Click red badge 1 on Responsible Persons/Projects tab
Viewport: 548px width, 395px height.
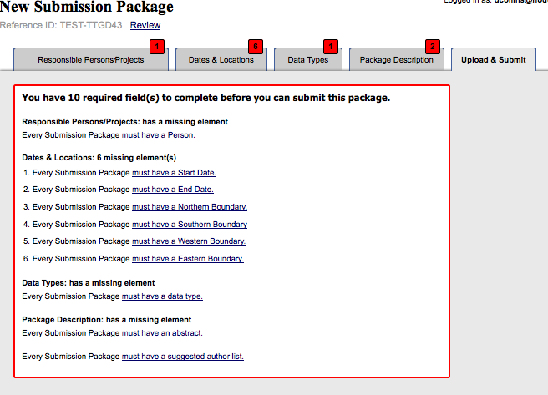point(157,47)
